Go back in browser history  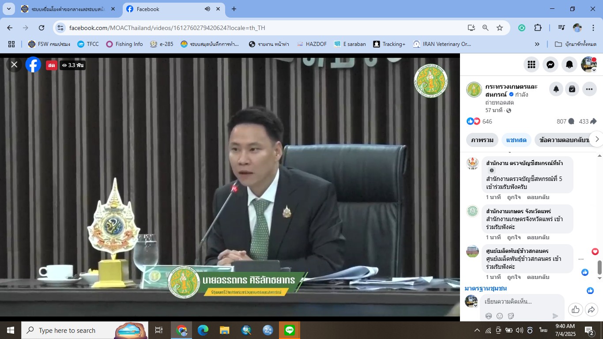pos(10,27)
